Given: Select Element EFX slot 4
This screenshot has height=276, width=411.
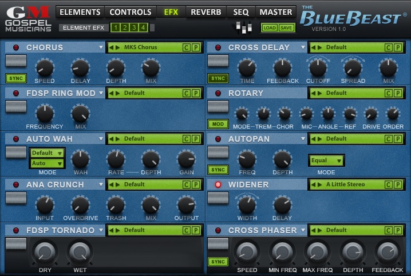Looking at the screenshot, I should click(143, 27).
